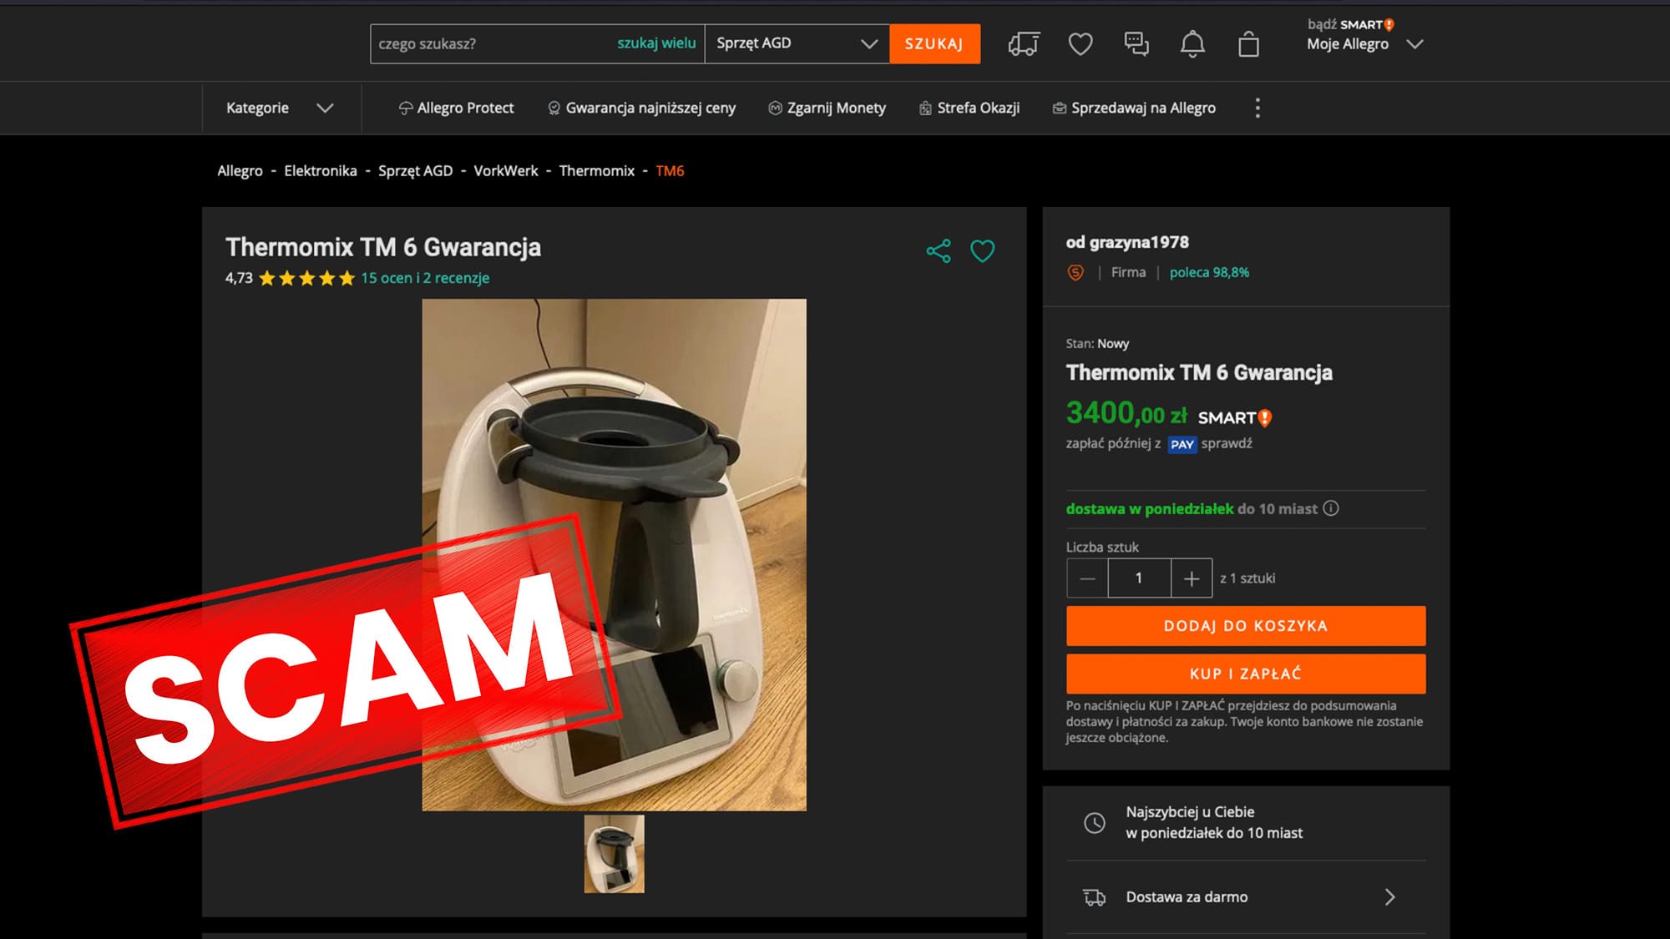1670x939 pixels.
Task: Open Sprzedawaj na Allegro menu item
Action: click(x=1134, y=108)
